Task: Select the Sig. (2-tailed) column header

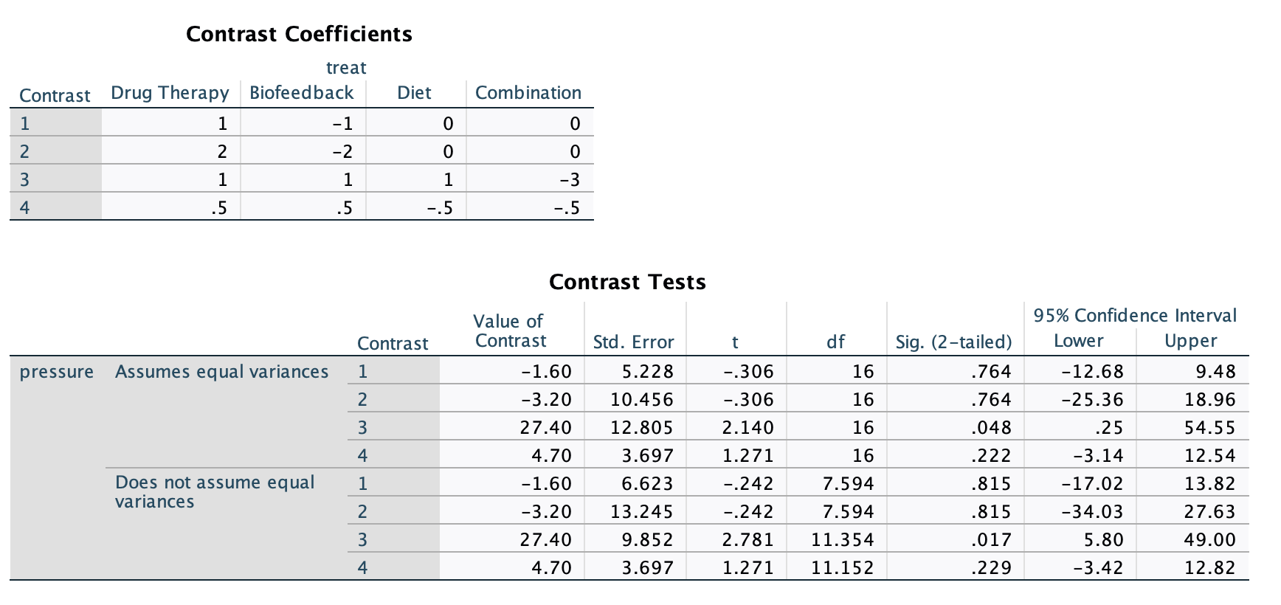Action: pos(953,342)
